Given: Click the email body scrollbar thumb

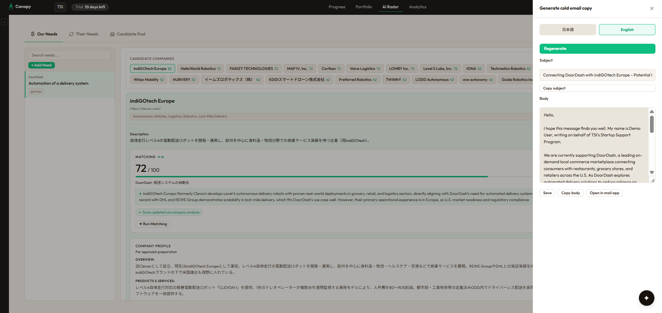Looking at the screenshot, I should click(652, 124).
